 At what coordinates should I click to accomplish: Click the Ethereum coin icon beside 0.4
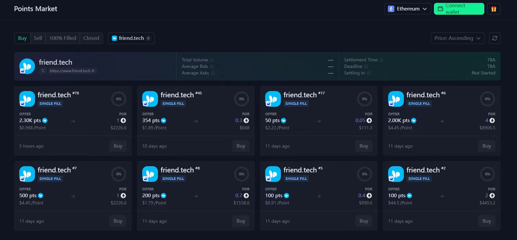(x=369, y=196)
